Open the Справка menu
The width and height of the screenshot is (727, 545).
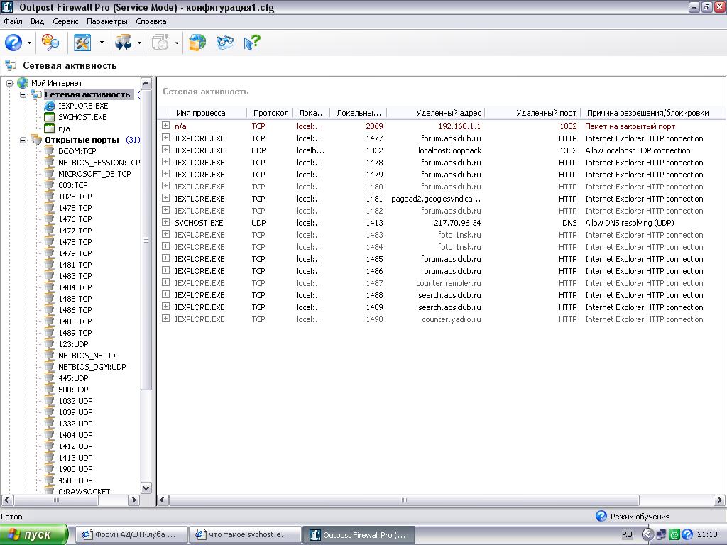pyautogui.click(x=151, y=21)
